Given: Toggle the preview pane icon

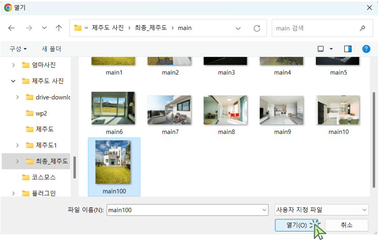Looking at the screenshot, I should tap(348, 49).
